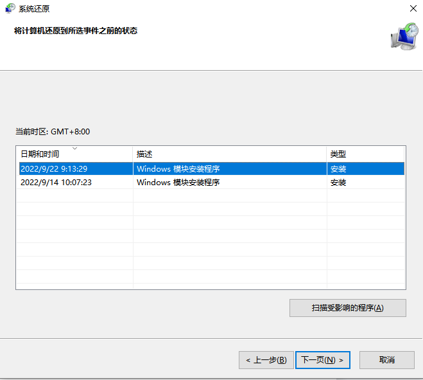Viewport: 423px width, 380px height.
Task: Click the bold heading 将计算机还原到所选事件之前的状态
Action: [x=76, y=31]
